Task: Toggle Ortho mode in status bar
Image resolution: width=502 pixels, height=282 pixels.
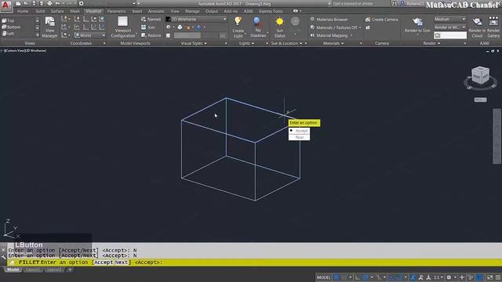Action: coord(358,277)
